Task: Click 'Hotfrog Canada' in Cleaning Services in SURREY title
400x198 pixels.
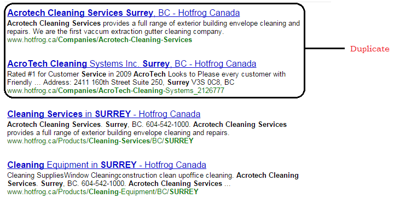Action: tap(170, 114)
